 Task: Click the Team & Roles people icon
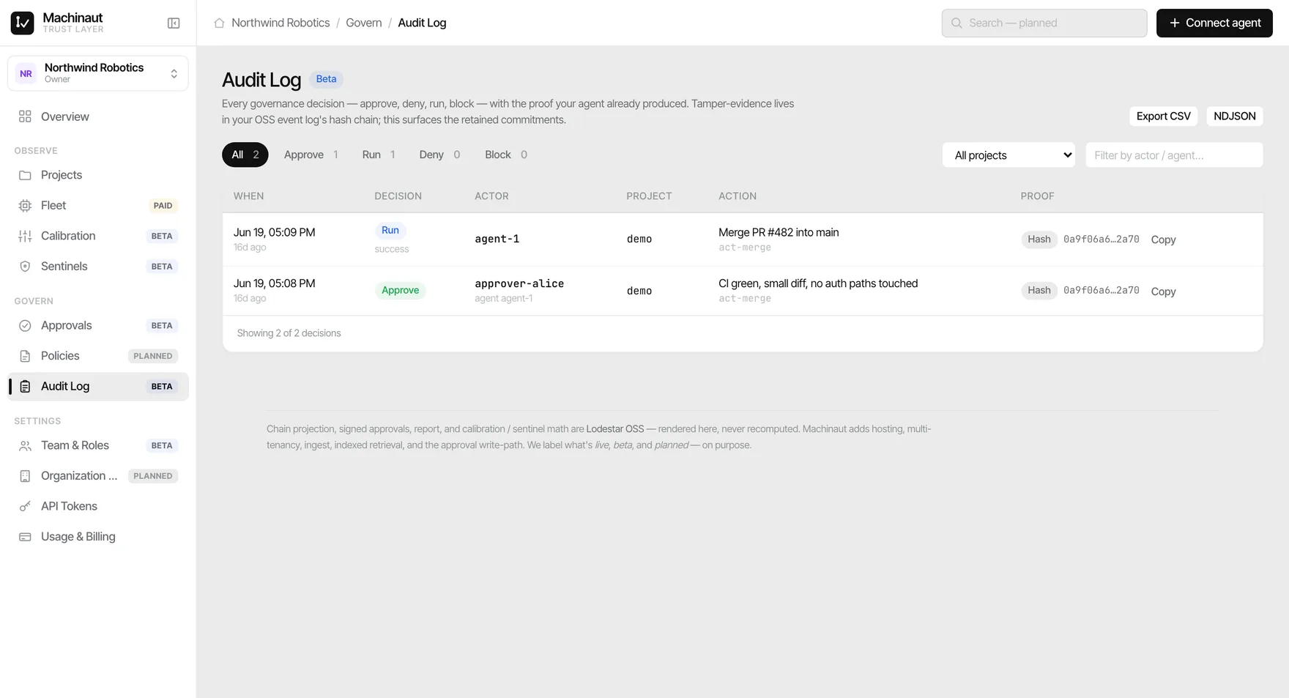tap(25, 446)
